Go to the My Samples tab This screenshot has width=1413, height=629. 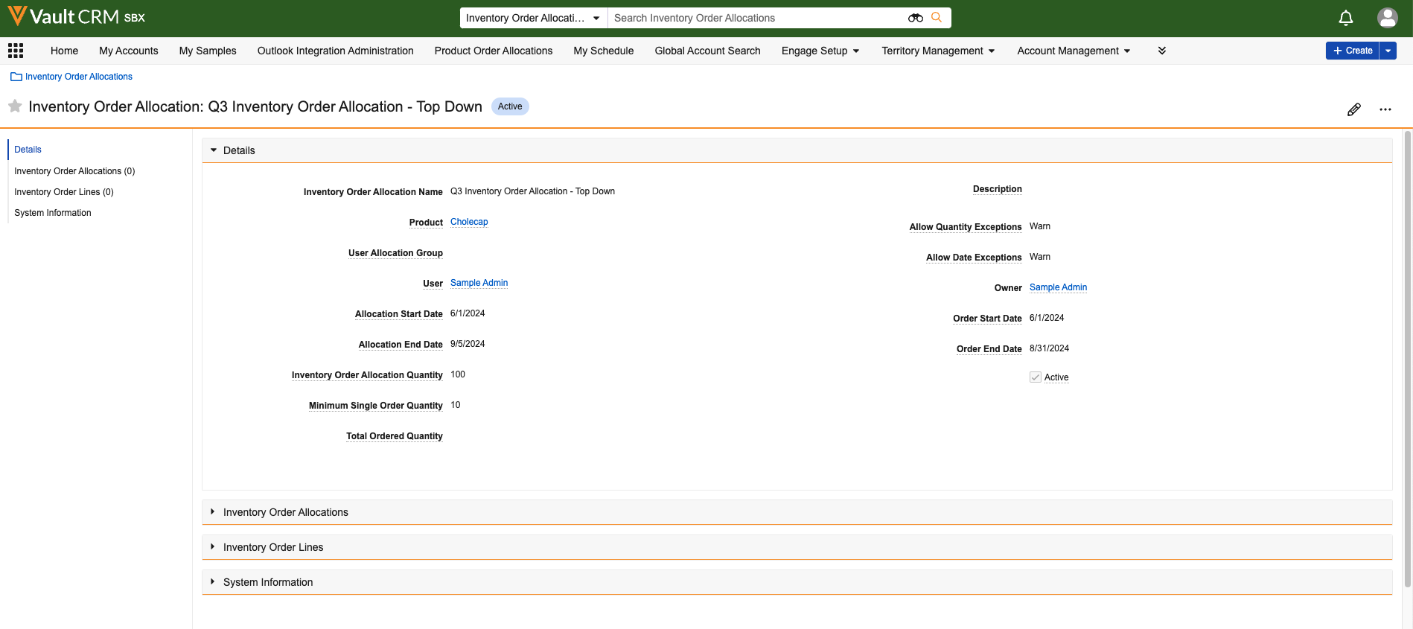click(x=208, y=51)
